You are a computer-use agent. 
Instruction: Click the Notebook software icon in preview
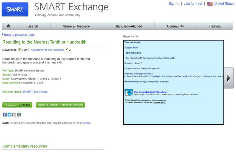128,93
